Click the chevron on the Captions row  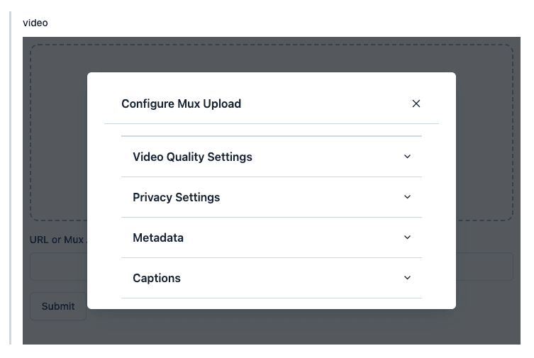[407, 278]
